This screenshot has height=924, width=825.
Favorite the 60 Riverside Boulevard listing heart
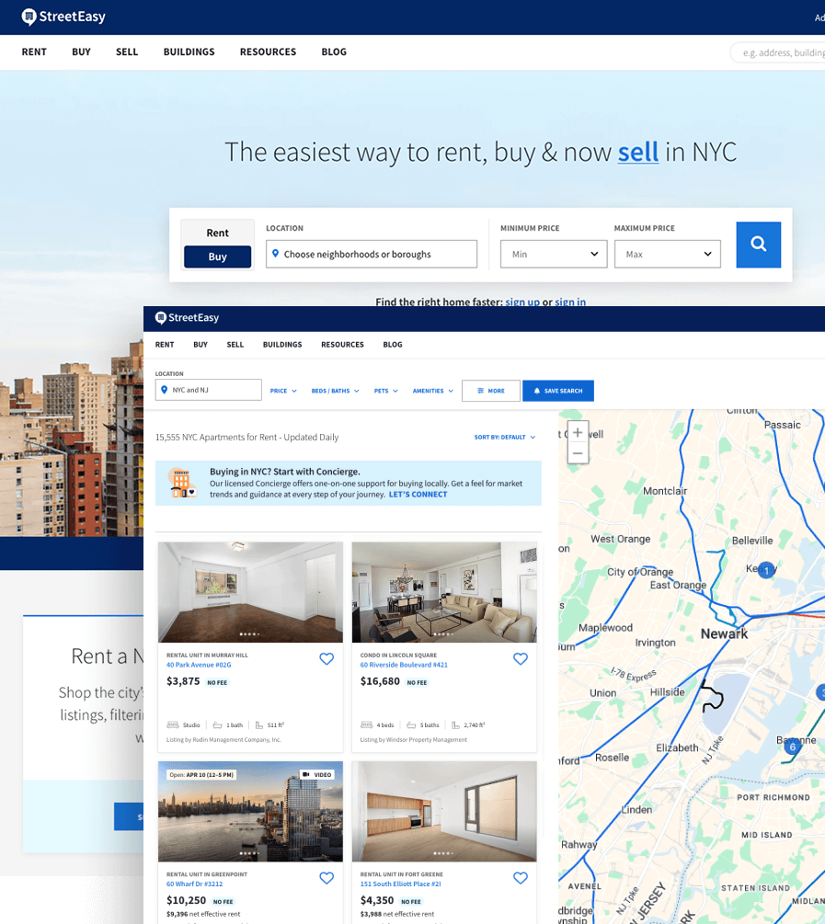click(521, 659)
